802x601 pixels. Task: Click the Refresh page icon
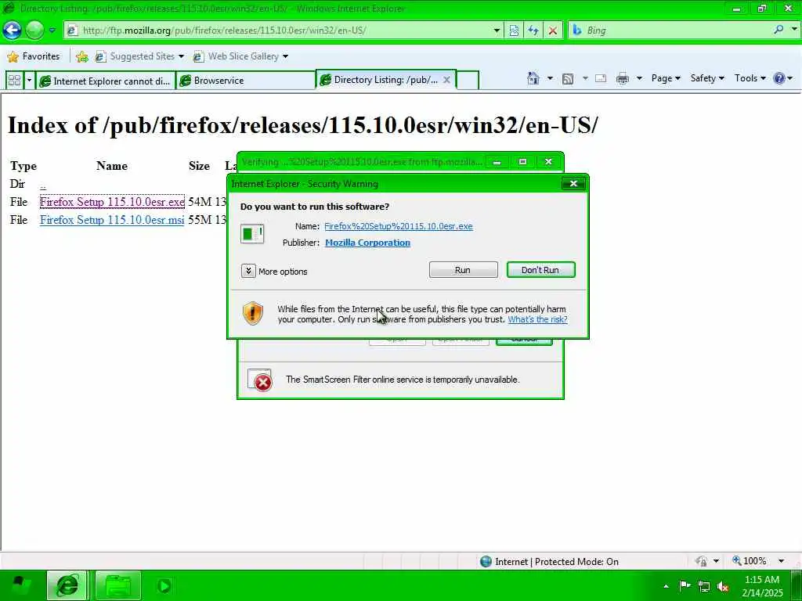(x=533, y=31)
